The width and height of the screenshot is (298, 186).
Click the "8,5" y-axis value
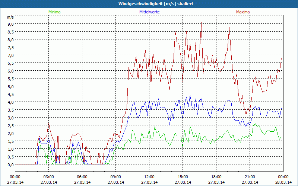(x=11, y=32)
